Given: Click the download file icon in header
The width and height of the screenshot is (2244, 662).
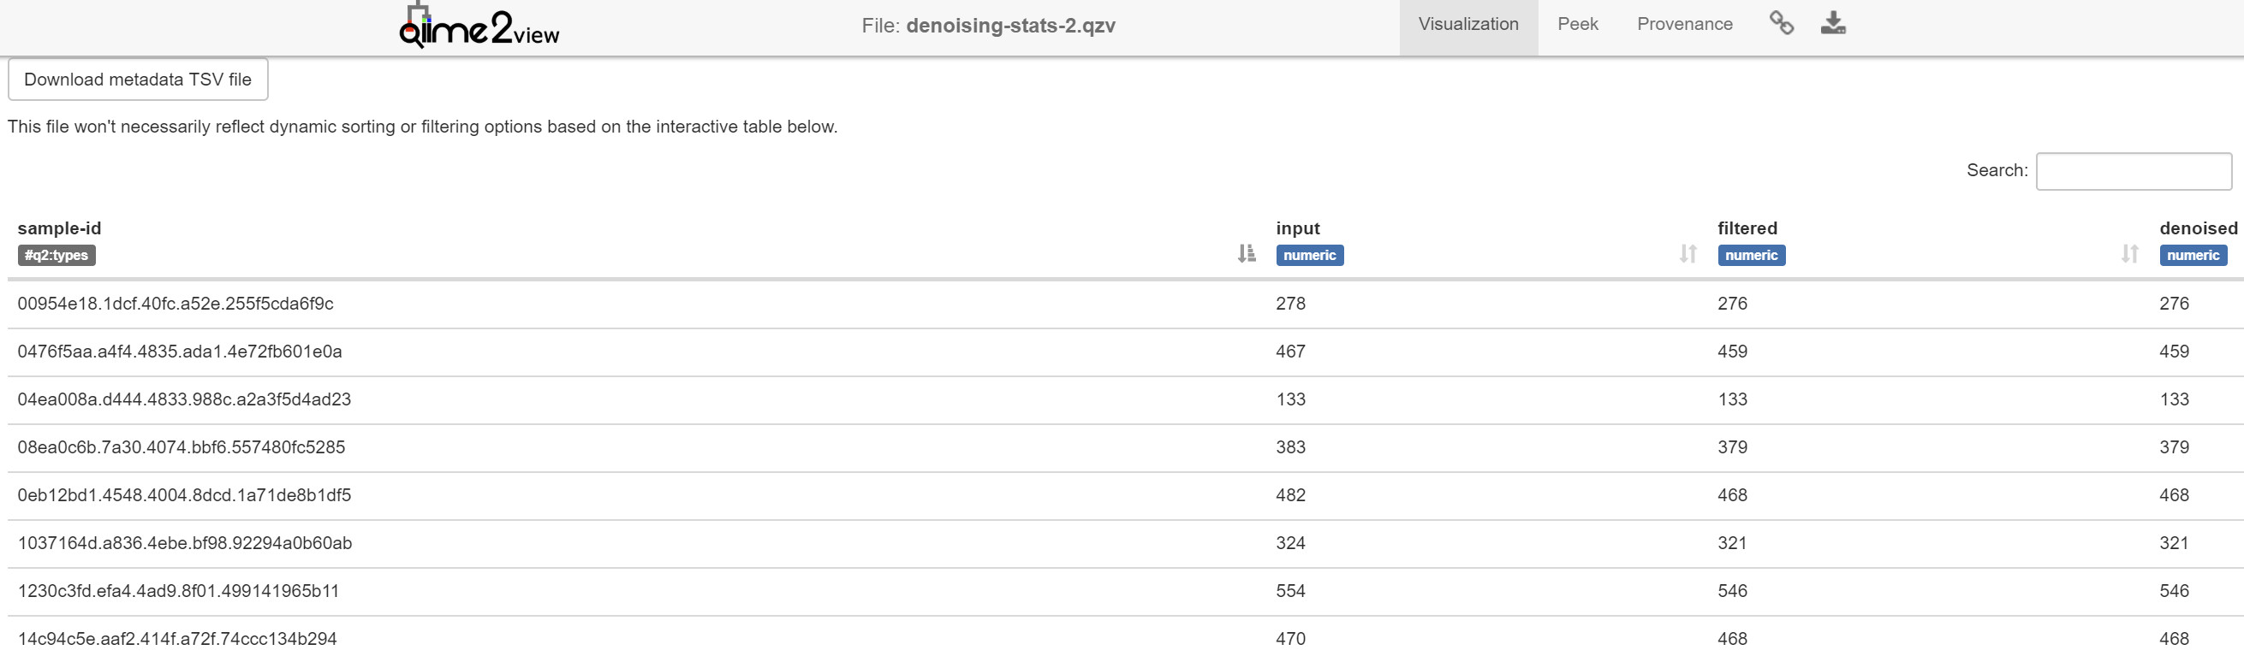Looking at the screenshot, I should point(1833,23).
